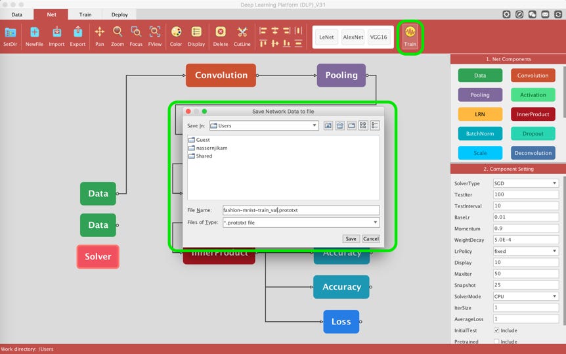The height and width of the screenshot is (354, 566).
Task: Select the Net tab
Action: pyautogui.click(x=51, y=14)
